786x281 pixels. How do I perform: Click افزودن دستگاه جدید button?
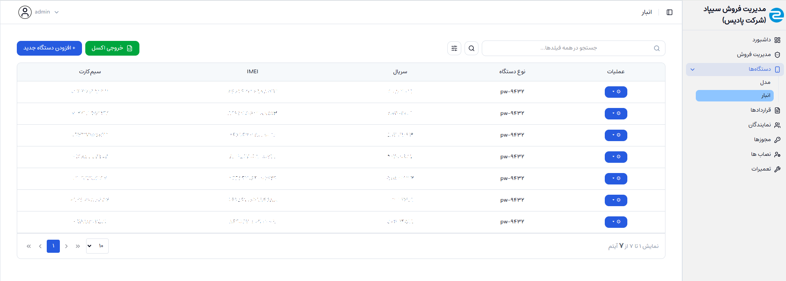pyautogui.click(x=49, y=48)
